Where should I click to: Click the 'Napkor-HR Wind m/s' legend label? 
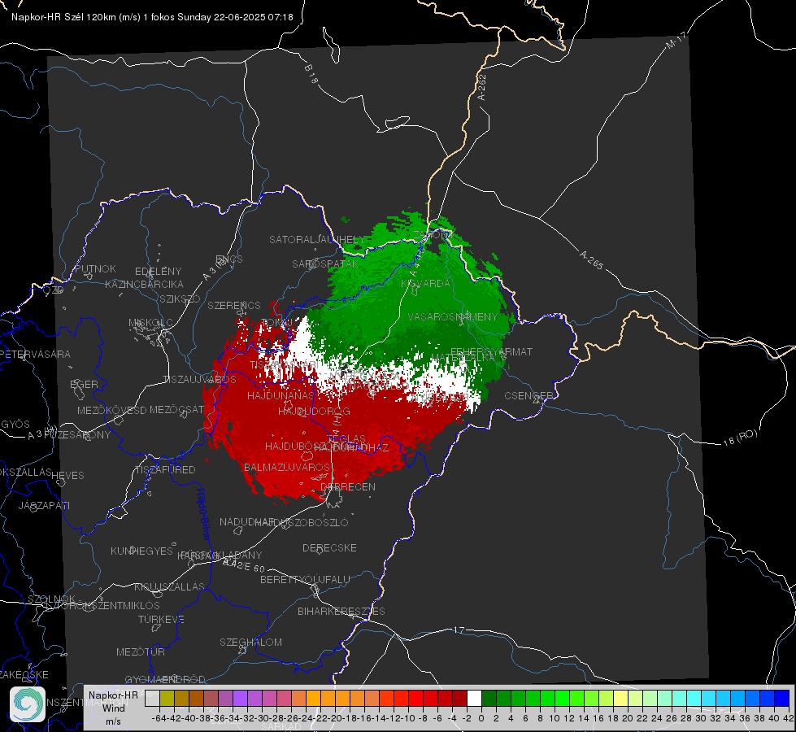pyautogui.click(x=113, y=708)
